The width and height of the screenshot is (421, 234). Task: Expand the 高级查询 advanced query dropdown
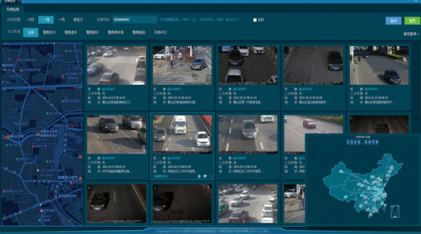pos(411,34)
